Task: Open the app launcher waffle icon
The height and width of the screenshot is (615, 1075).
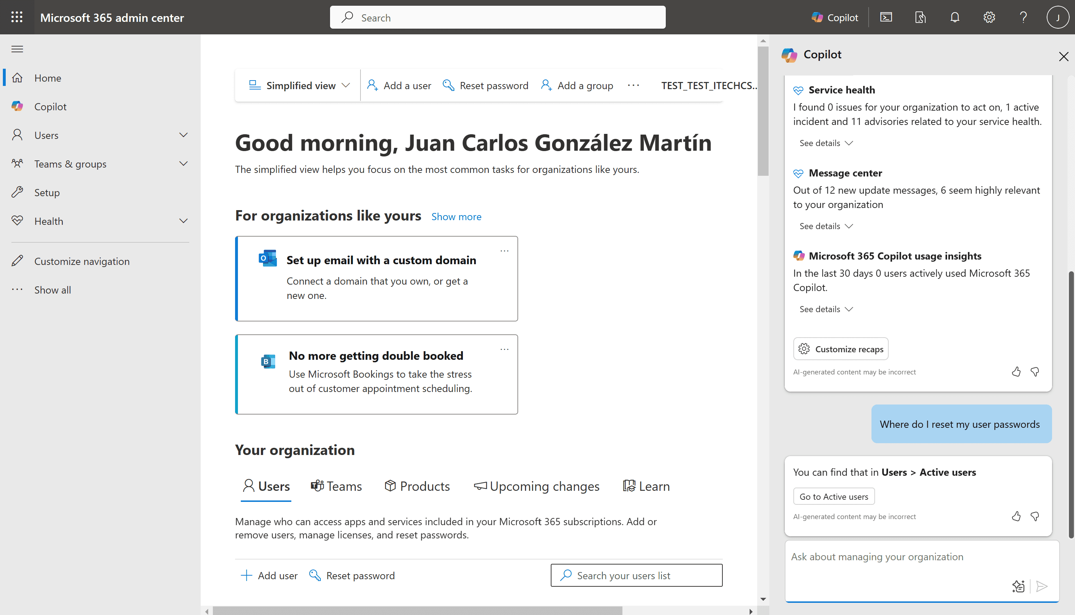Action: 17,17
